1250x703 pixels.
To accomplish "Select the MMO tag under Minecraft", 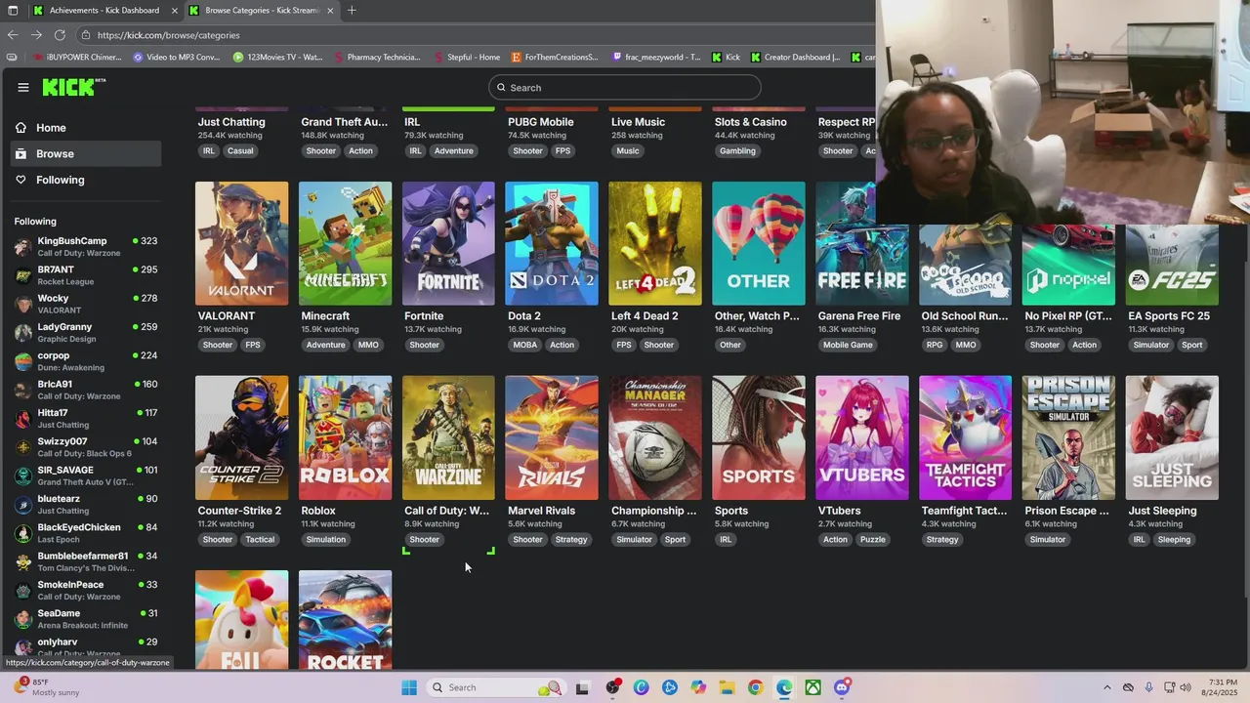I will point(368,345).
